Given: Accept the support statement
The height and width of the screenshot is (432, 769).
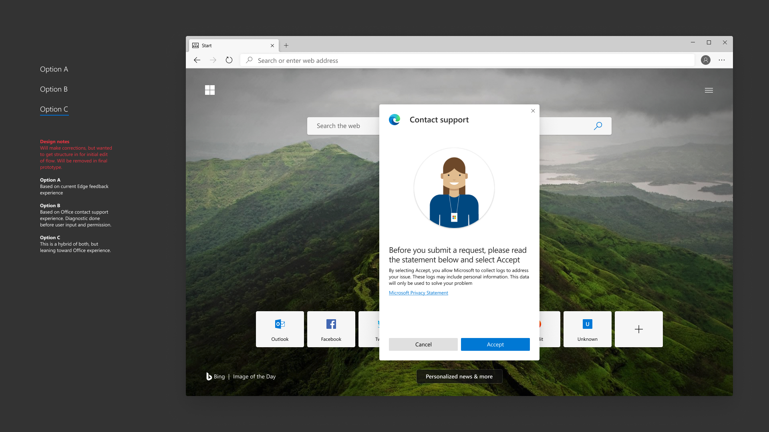Looking at the screenshot, I should click(495, 344).
